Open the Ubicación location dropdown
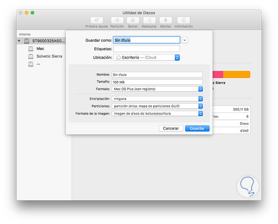The width and height of the screenshot is (278, 224). click(147, 58)
